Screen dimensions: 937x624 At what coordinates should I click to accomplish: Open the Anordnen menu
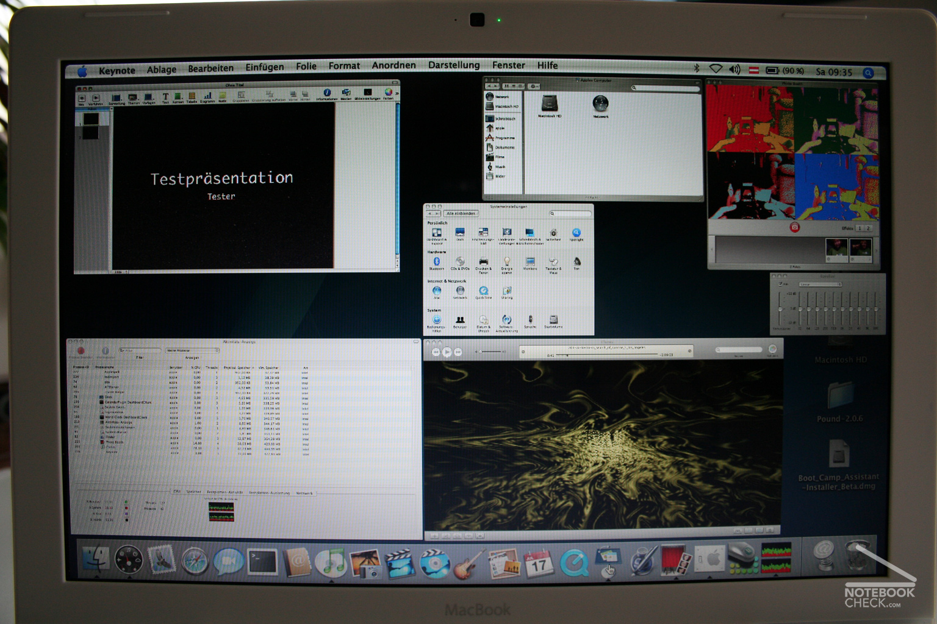coord(394,65)
